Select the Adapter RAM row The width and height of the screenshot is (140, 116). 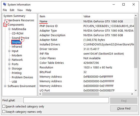coord(86,40)
